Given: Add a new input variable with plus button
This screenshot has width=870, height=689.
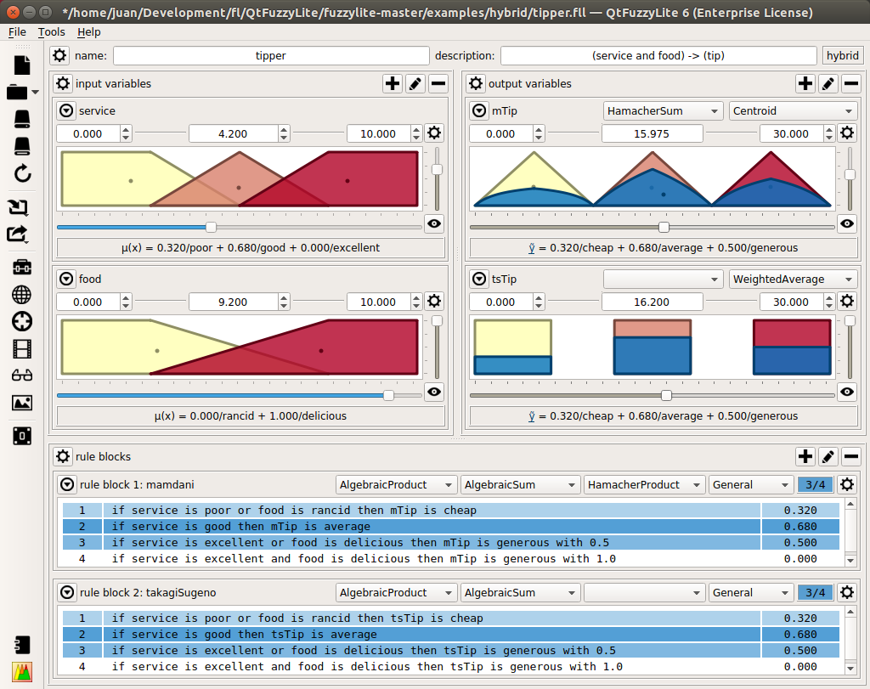Looking at the screenshot, I should (393, 83).
